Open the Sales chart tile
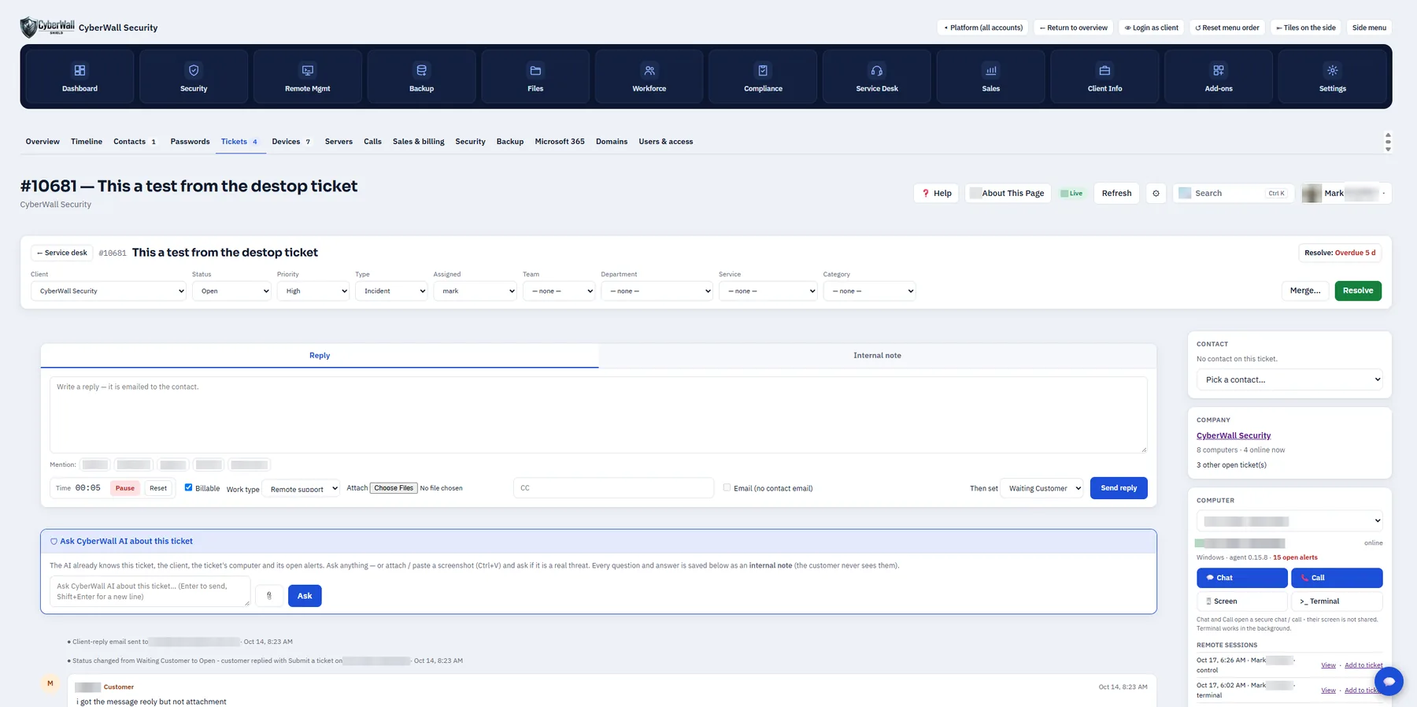 pyautogui.click(x=991, y=76)
